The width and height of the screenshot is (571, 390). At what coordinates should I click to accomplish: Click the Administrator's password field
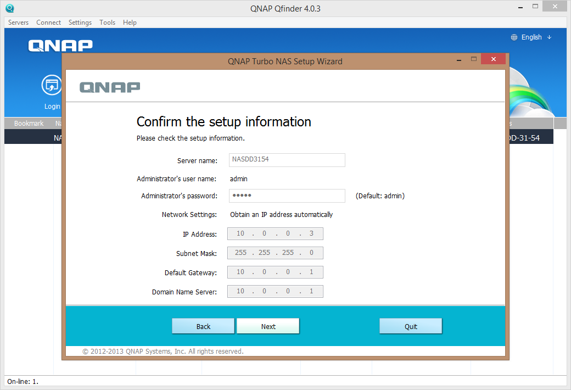point(287,196)
